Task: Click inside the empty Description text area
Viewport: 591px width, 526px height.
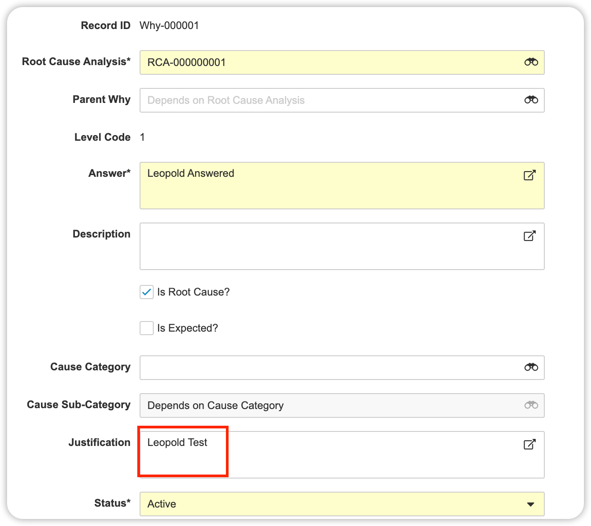Action: tap(330, 246)
